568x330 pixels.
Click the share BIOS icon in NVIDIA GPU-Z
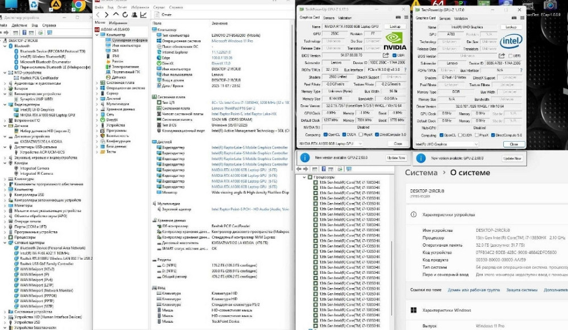386,56
